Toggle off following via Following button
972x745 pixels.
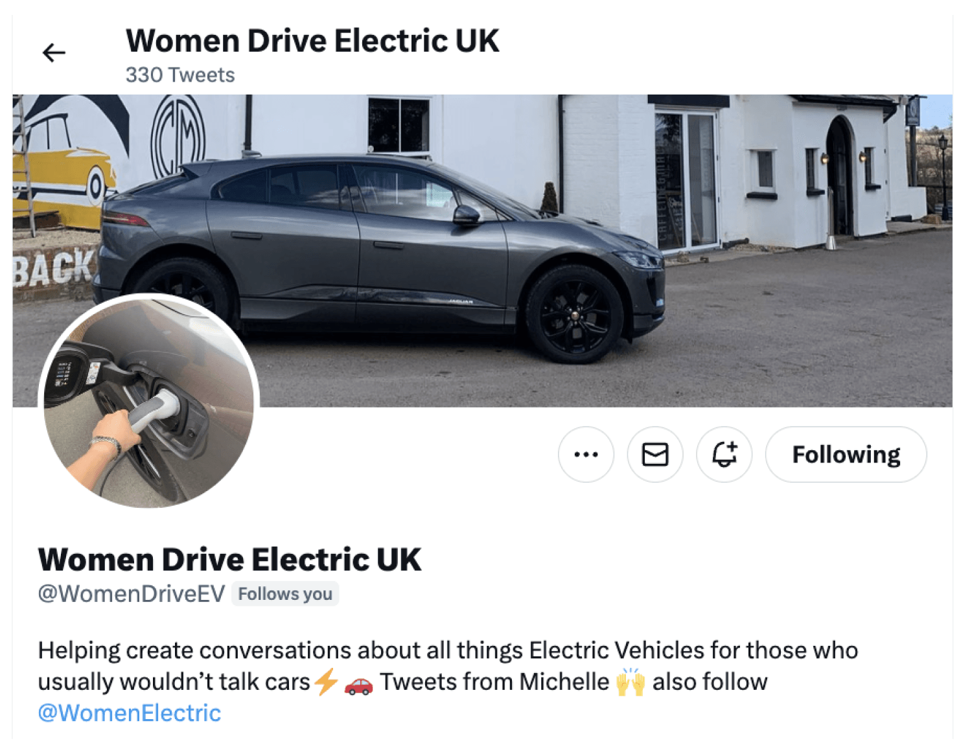point(846,454)
